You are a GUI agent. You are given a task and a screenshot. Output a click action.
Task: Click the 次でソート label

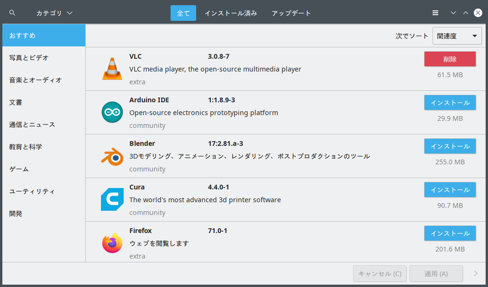point(412,36)
